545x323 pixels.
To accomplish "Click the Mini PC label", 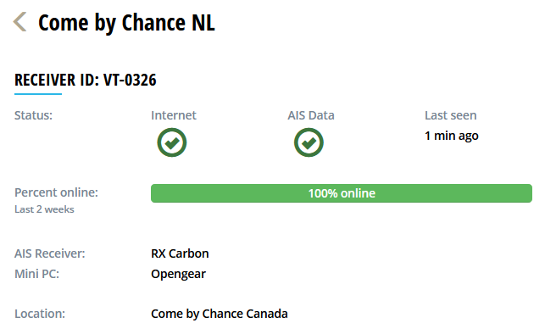I will tap(36, 274).
